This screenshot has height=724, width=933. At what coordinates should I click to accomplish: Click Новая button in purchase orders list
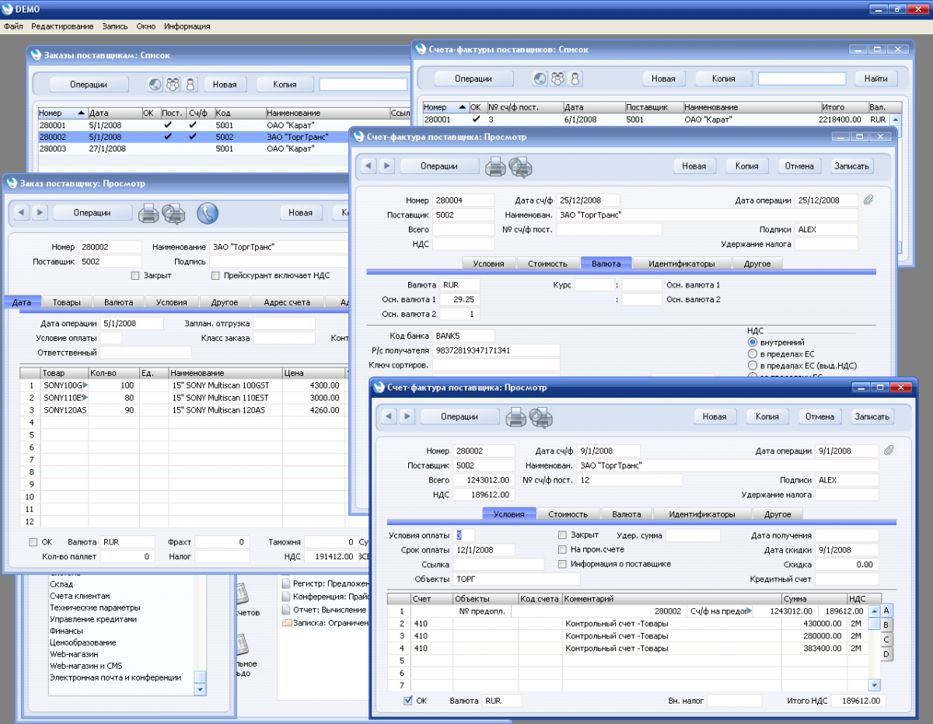[224, 84]
